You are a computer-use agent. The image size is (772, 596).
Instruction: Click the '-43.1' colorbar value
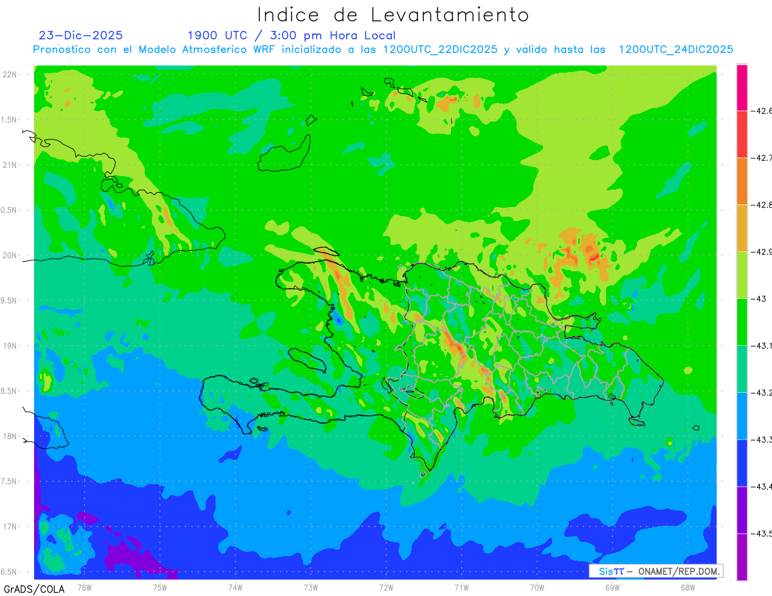click(x=762, y=345)
